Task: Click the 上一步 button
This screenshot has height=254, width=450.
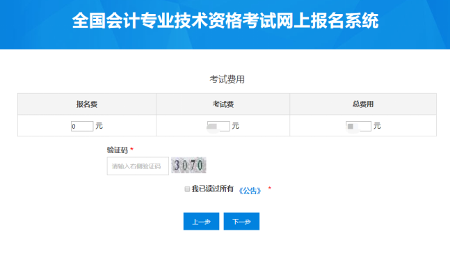Action: 201,221
